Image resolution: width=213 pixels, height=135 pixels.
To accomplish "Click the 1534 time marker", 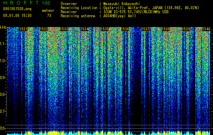I will [x=85, y=29].
